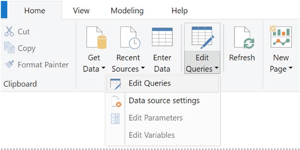Open the Help ribbon tab
Viewport: 300px width, 150px height.
coord(179,11)
